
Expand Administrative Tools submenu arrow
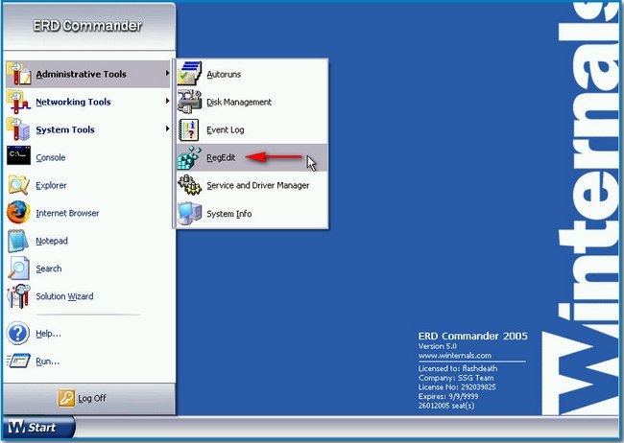click(168, 74)
